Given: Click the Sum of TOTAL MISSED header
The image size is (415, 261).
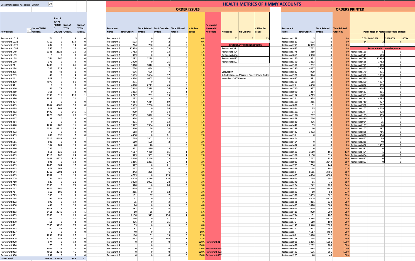Looking at the screenshot, I should pos(81,28).
